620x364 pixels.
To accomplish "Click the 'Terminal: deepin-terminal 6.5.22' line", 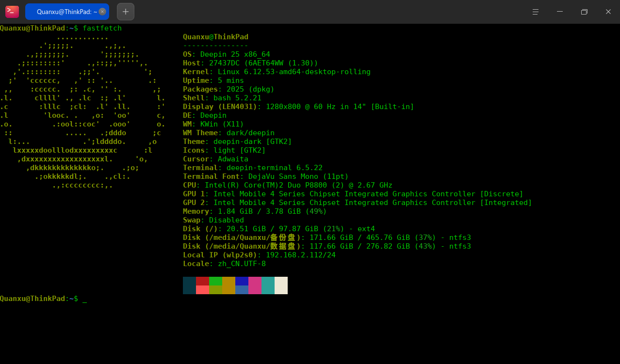I will coord(253,168).
